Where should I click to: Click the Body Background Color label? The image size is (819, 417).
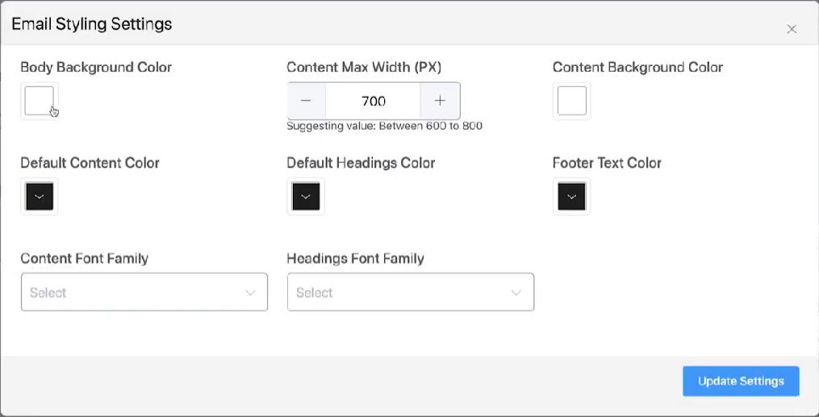coord(96,67)
